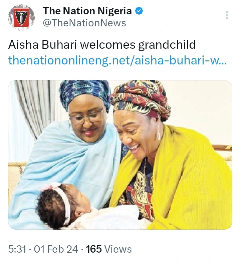
Task: Open the three-dot more options menu
Action: pos(227,15)
